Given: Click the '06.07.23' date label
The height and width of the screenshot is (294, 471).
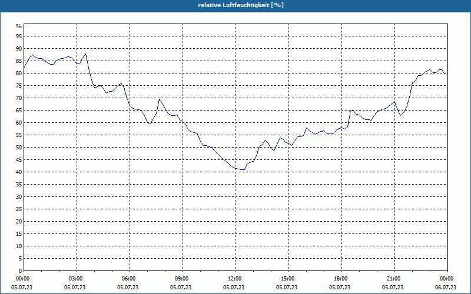Looking at the screenshot, I should 446,288.
